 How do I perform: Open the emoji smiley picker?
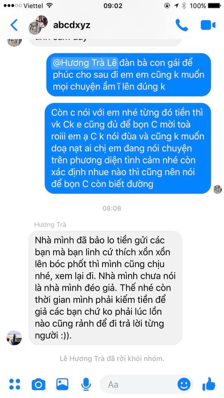[184, 384]
